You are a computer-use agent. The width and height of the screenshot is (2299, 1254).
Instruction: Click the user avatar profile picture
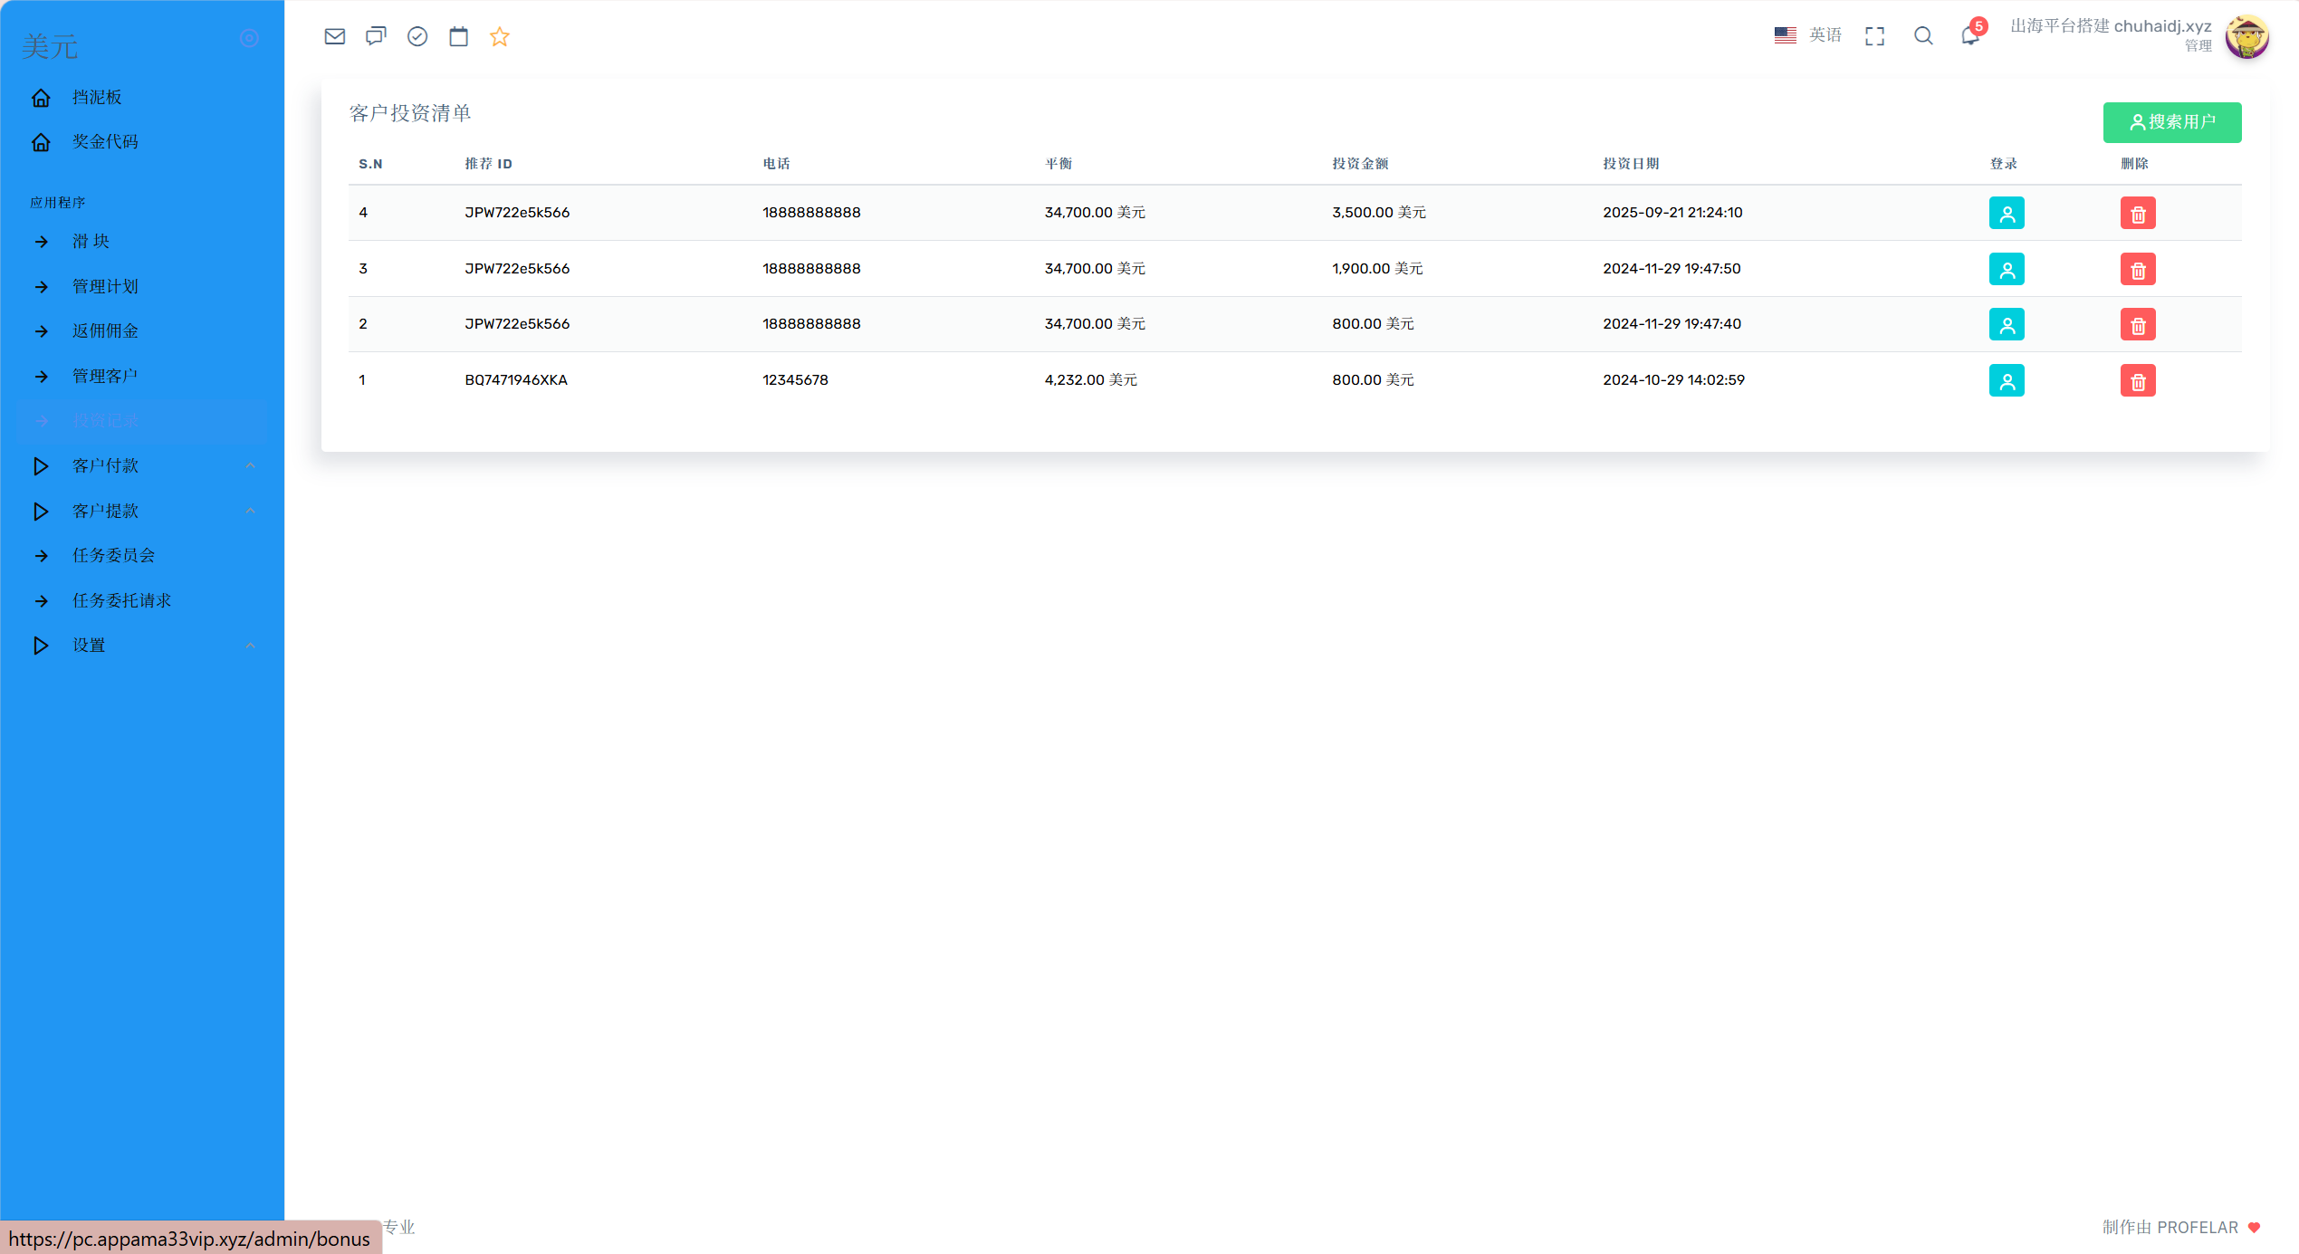tap(2246, 38)
